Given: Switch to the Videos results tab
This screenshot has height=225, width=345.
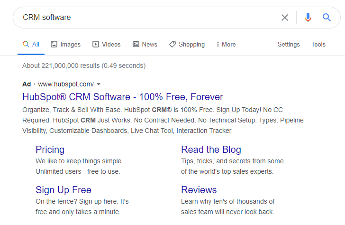Looking at the screenshot, I should pyautogui.click(x=107, y=44).
